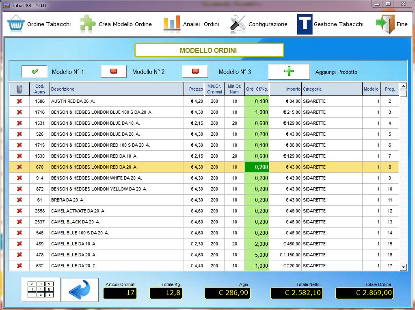Image resolution: width=415 pixels, height=310 pixels.
Task: Click Agio € 286,90 display
Action: coord(227,293)
